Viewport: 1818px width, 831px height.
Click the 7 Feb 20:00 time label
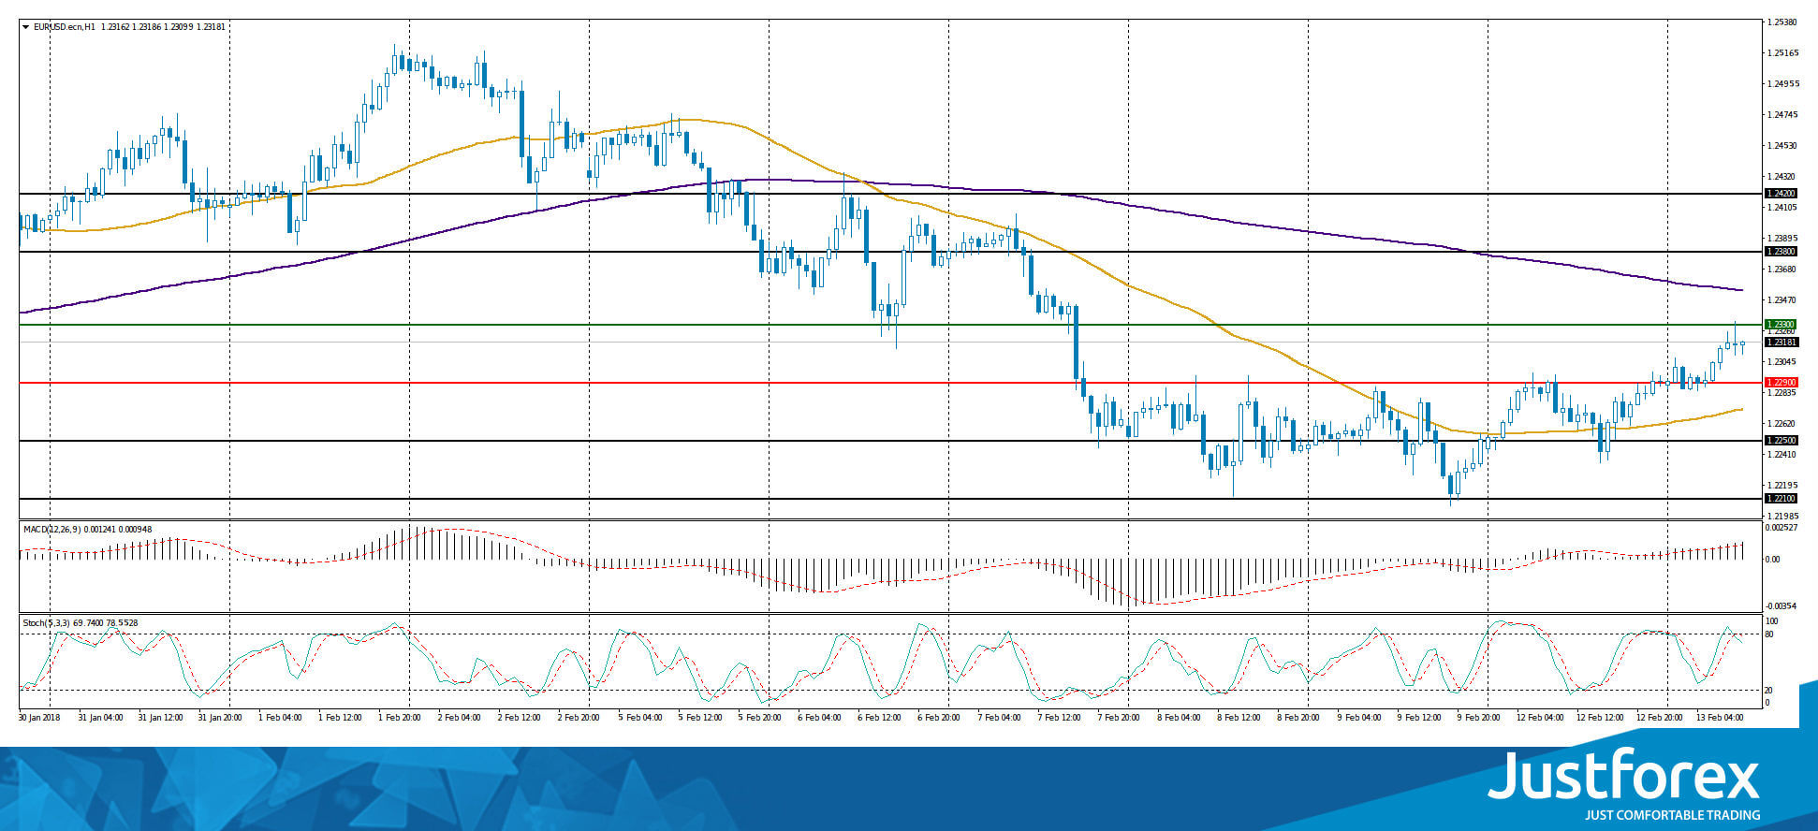pos(1119,718)
